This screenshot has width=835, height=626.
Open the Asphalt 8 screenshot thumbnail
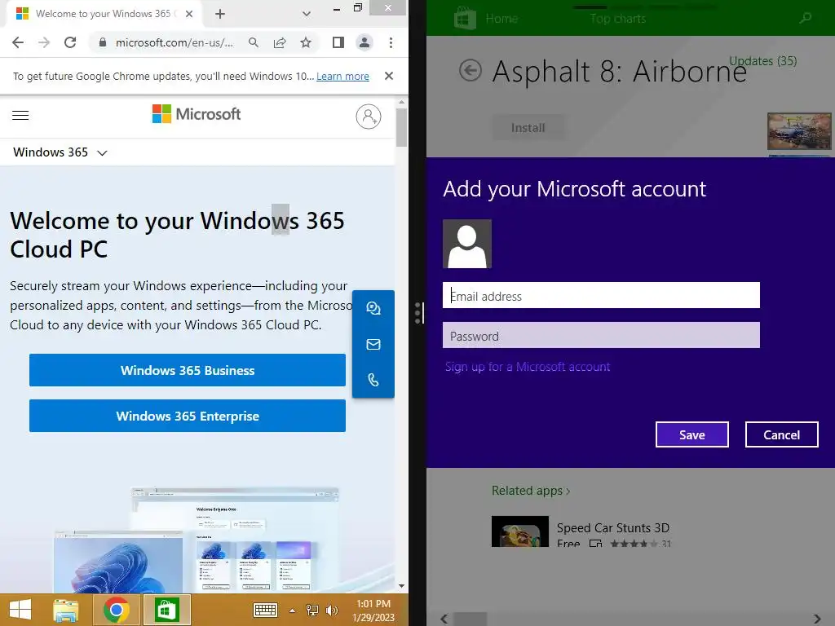pos(799,131)
